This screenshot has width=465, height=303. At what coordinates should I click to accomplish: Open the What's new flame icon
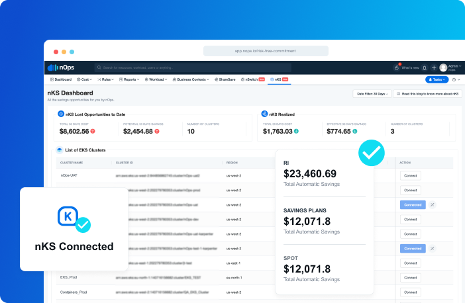click(x=397, y=67)
